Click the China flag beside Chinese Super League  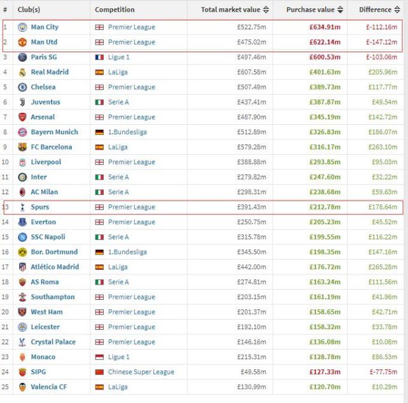point(99,372)
